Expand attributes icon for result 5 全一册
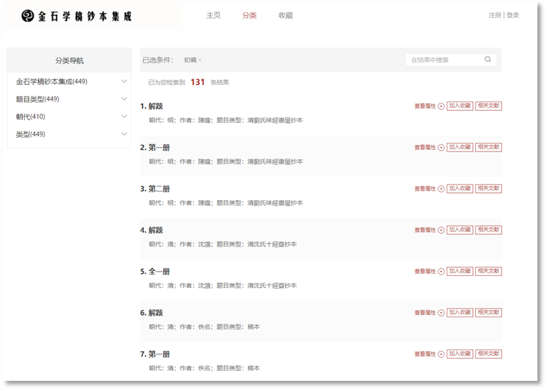The image size is (546, 388). coord(441,272)
